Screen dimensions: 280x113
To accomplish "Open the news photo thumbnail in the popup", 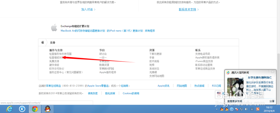I will tap(236, 88).
